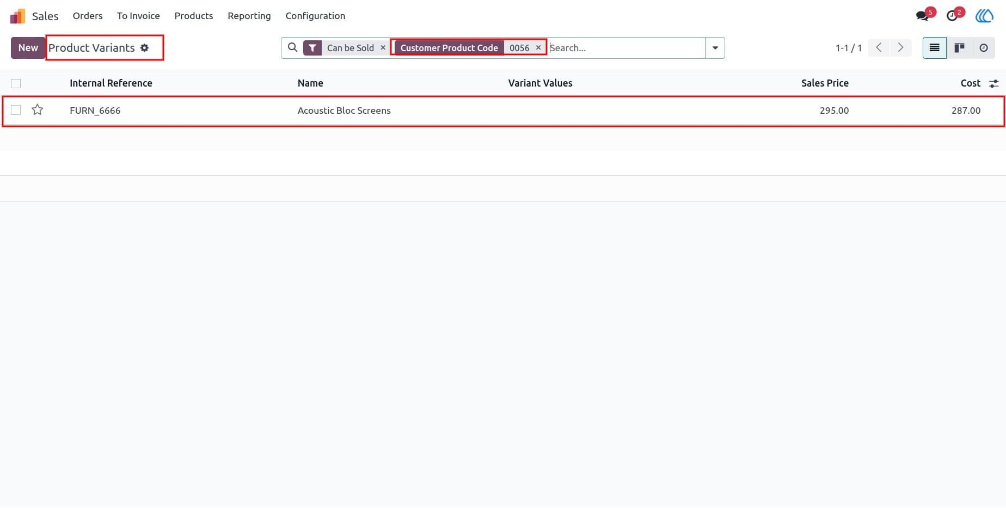Expand the search options dropdown

pos(715,48)
